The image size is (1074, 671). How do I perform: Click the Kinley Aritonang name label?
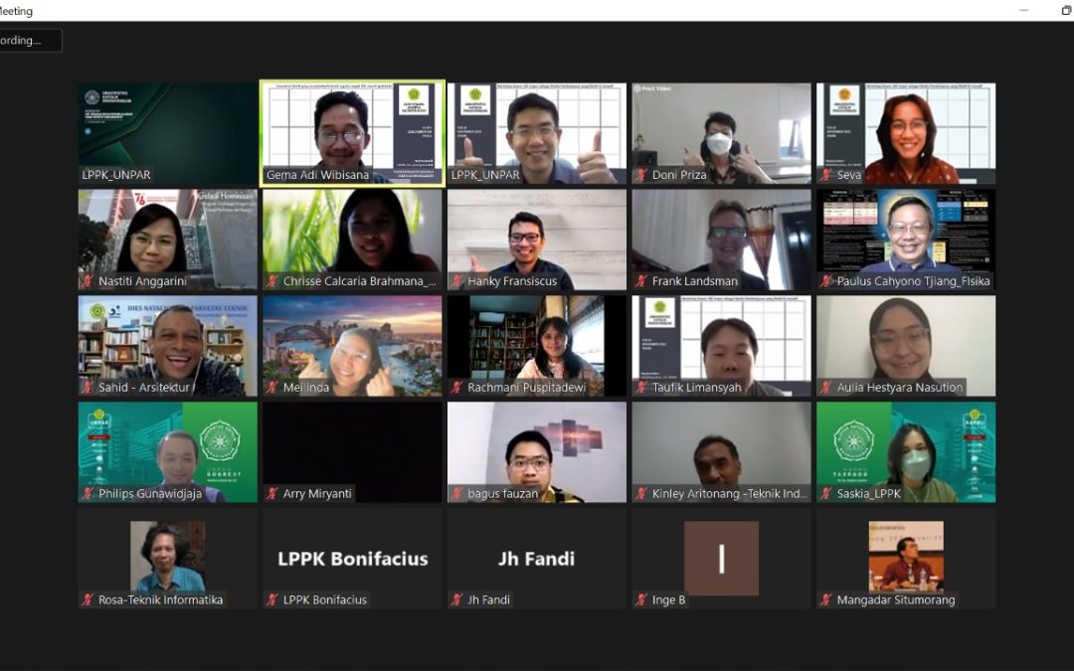click(x=730, y=494)
